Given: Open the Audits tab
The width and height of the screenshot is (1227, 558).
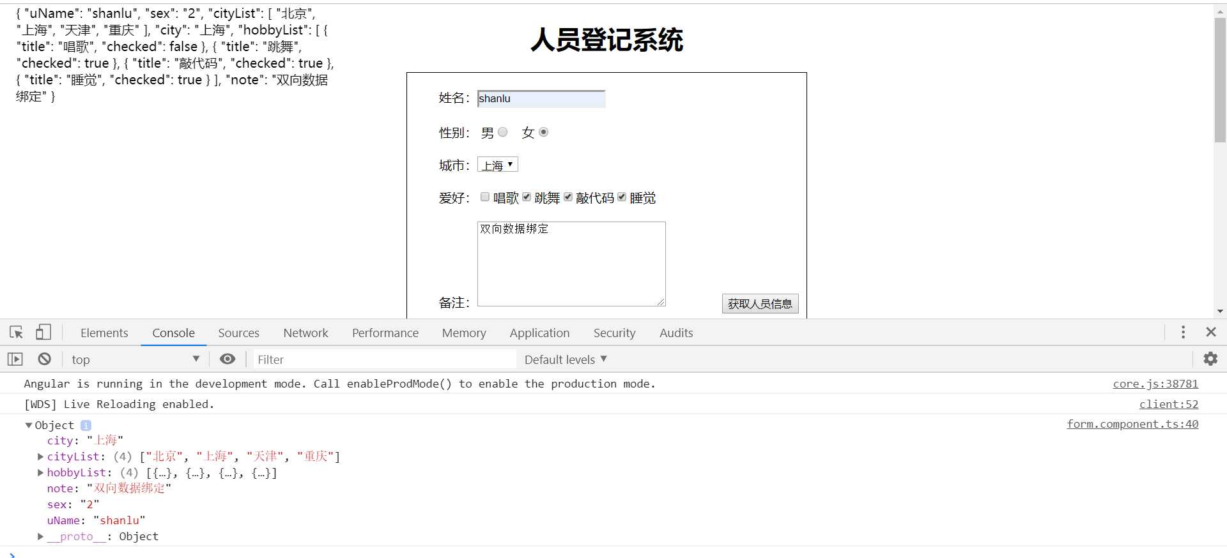Looking at the screenshot, I should coord(676,333).
